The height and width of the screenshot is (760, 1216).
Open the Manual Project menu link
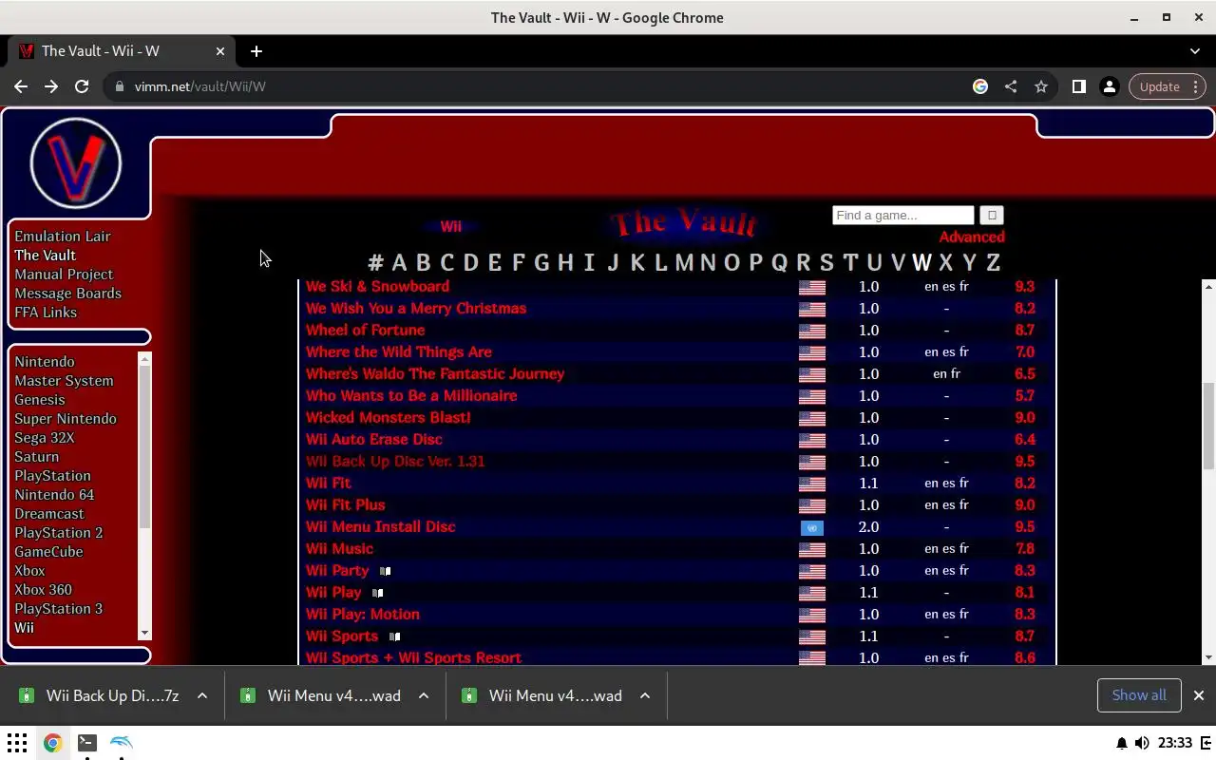[64, 275]
